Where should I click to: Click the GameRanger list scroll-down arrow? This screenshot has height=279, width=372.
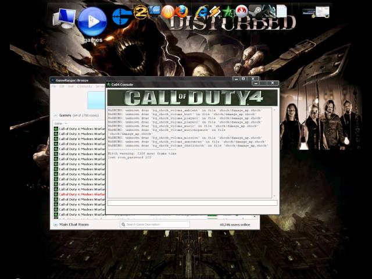255,216
